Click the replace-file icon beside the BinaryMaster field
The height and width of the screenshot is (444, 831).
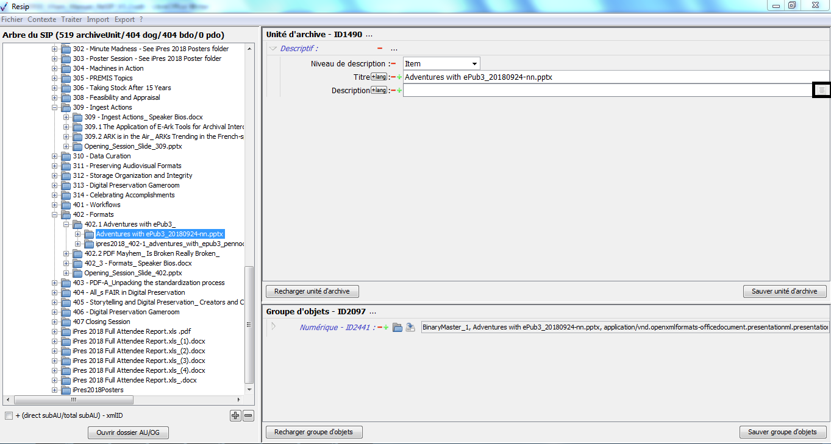pos(411,328)
